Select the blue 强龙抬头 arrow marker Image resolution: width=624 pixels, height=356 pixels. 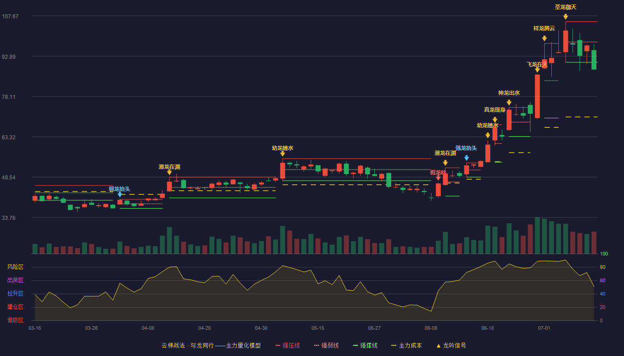point(467,158)
